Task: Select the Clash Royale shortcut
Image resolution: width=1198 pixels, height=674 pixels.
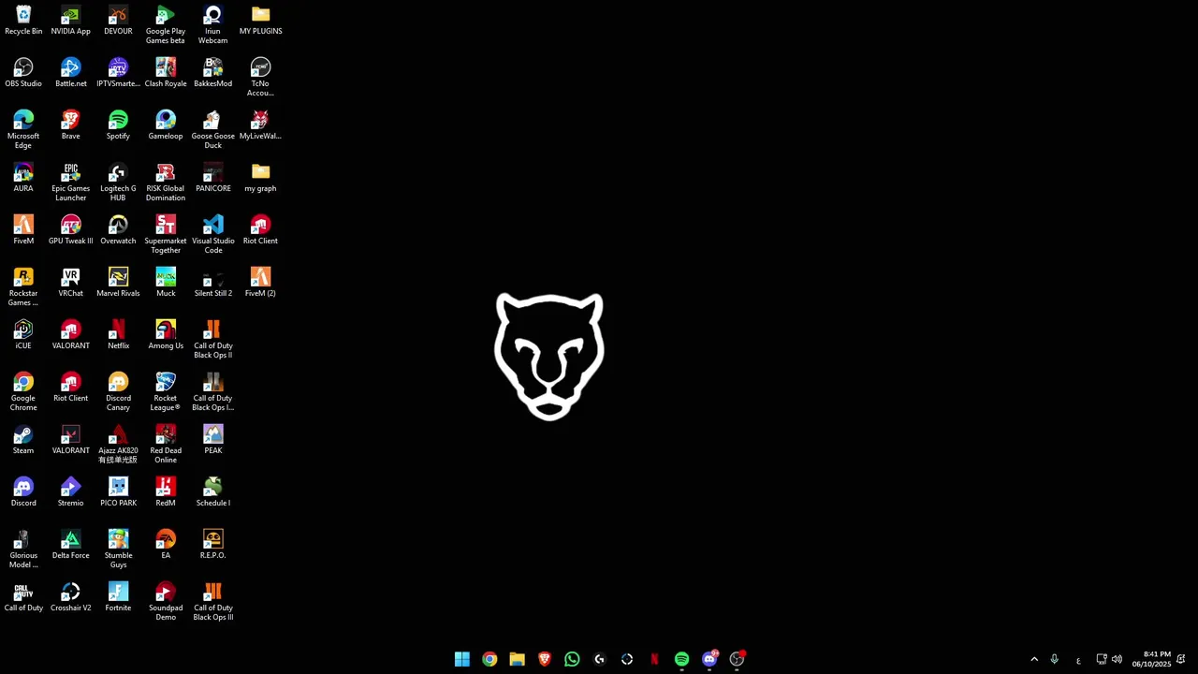Action: pyautogui.click(x=166, y=73)
